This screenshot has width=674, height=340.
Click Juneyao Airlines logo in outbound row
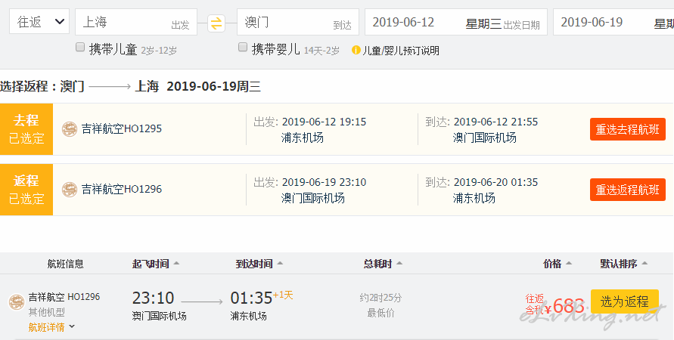70,128
